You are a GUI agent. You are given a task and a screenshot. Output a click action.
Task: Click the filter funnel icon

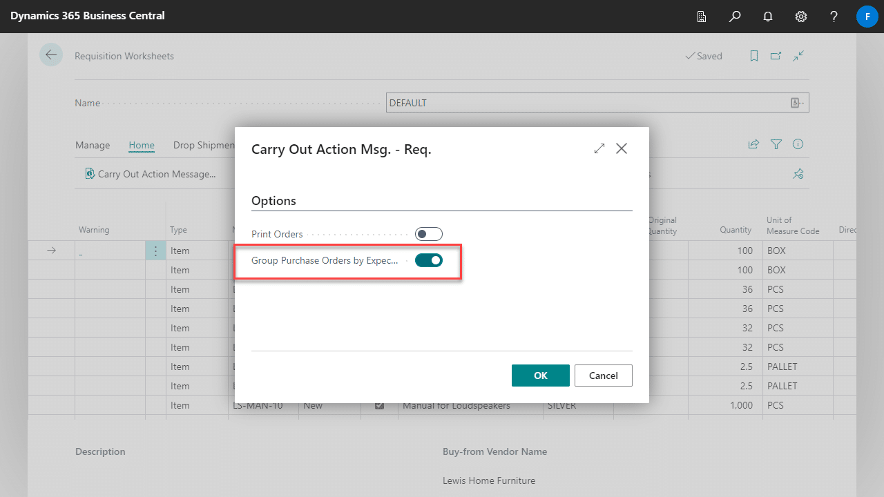(776, 144)
